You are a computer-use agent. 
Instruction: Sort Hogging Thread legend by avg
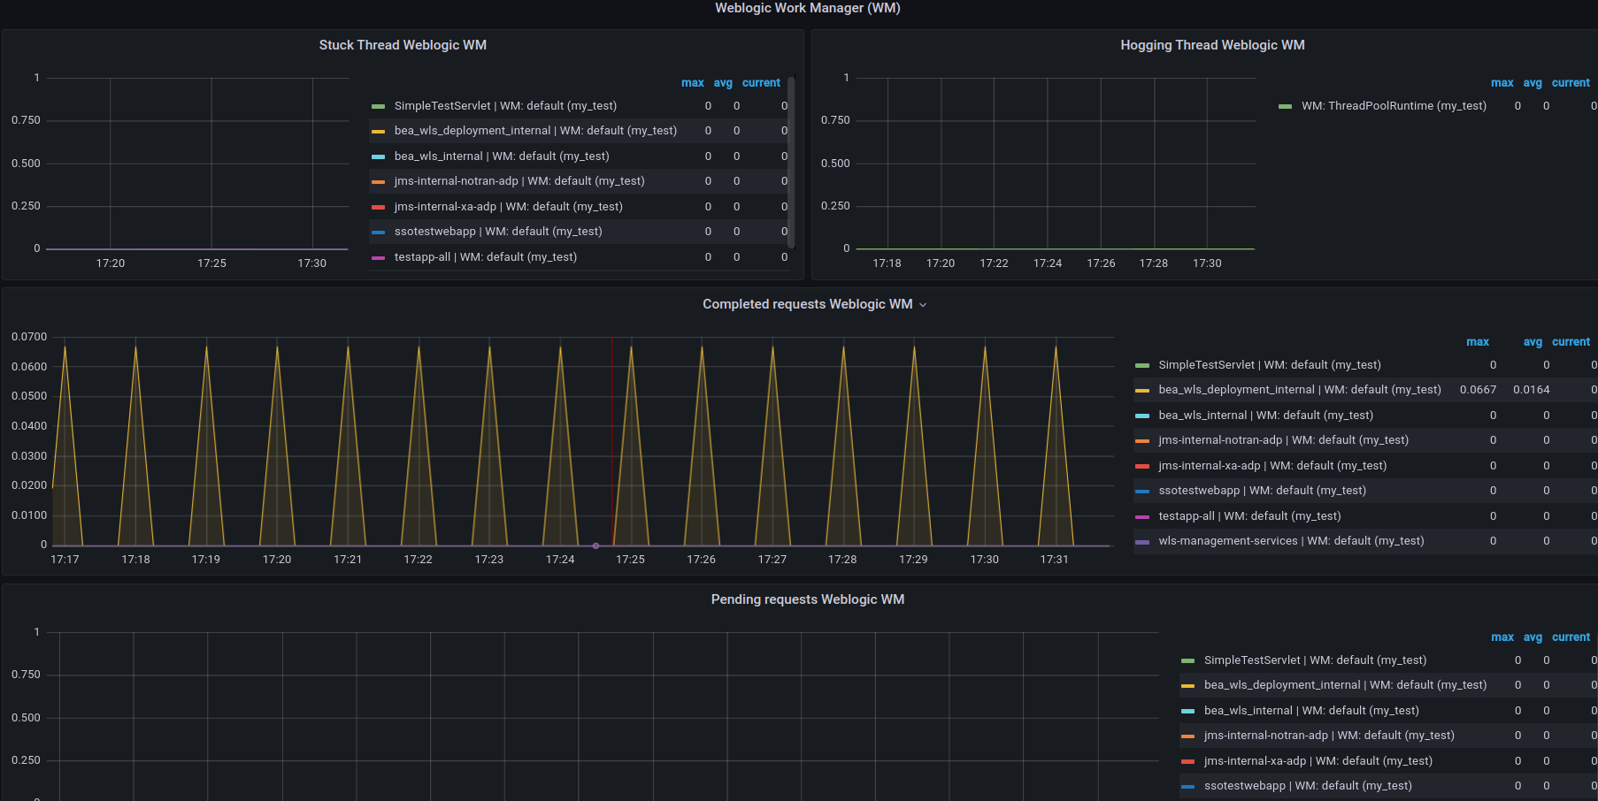(x=1533, y=83)
